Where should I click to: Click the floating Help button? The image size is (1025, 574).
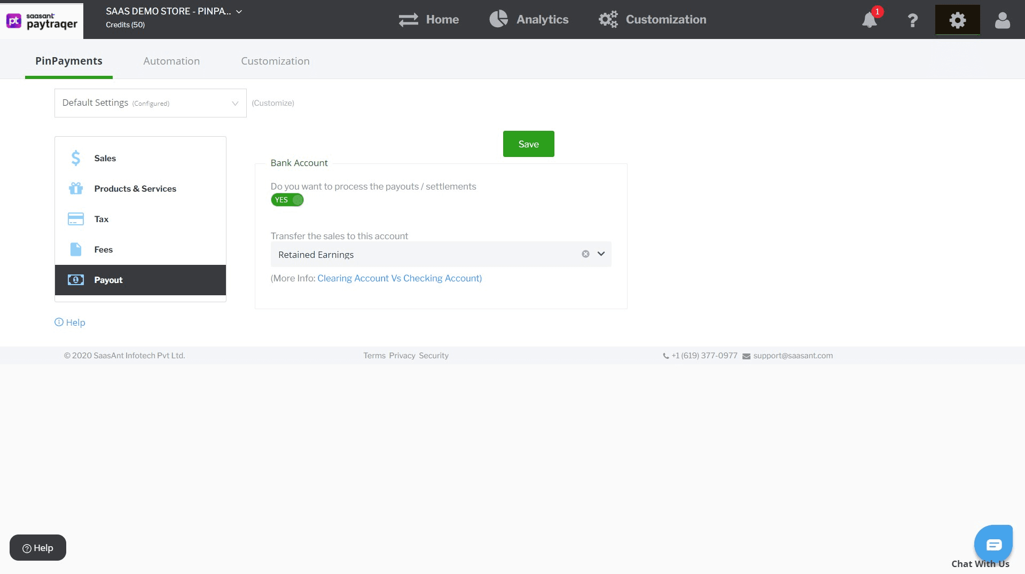(38, 548)
